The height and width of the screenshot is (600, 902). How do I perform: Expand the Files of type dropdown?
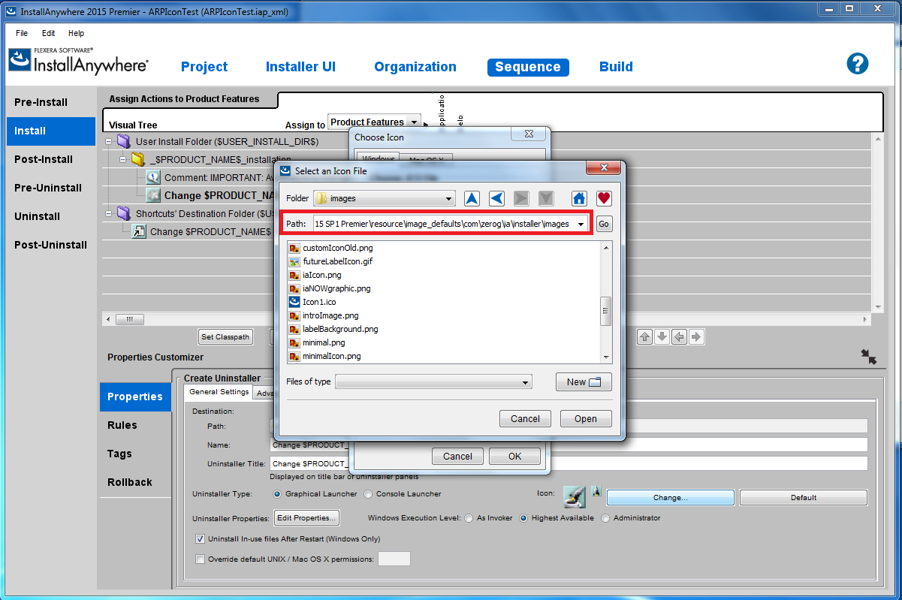526,382
